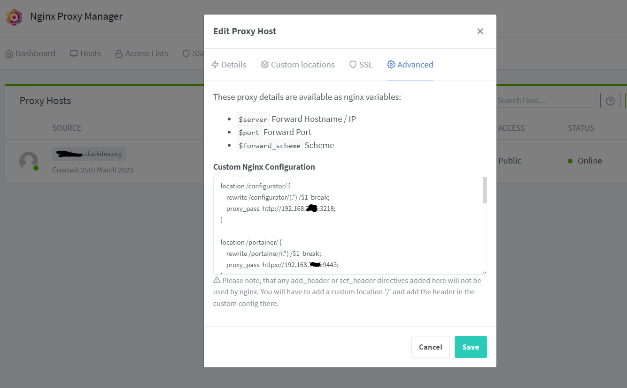Image resolution: width=627 pixels, height=388 pixels.
Task: Open the help question mark icon
Action: click(x=610, y=100)
